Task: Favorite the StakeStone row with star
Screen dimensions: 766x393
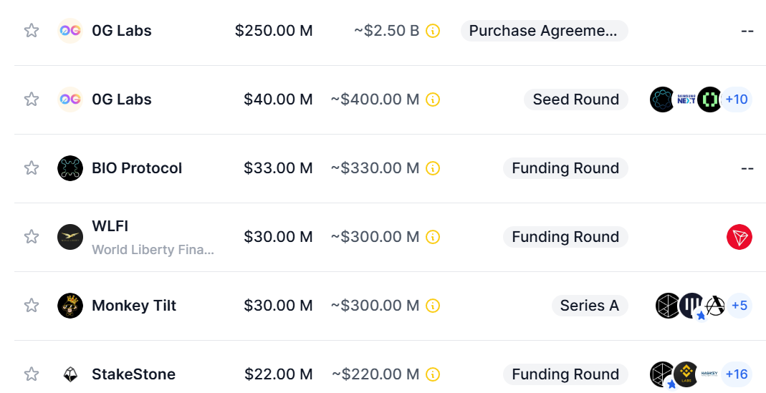Action: point(32,374)
